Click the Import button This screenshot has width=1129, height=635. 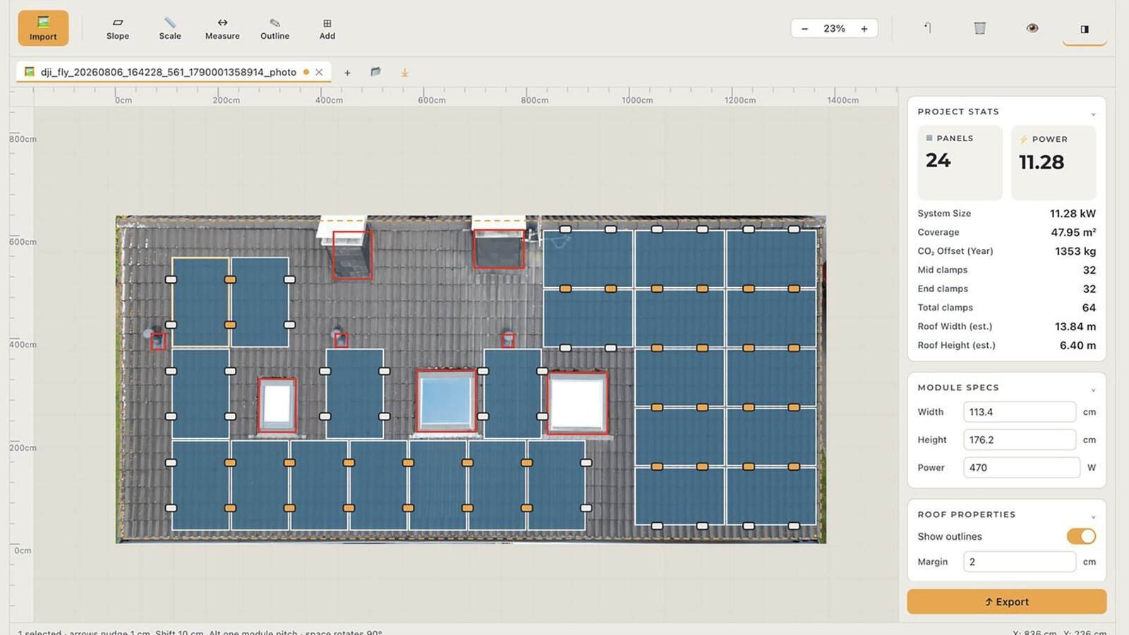pos(43,28)
